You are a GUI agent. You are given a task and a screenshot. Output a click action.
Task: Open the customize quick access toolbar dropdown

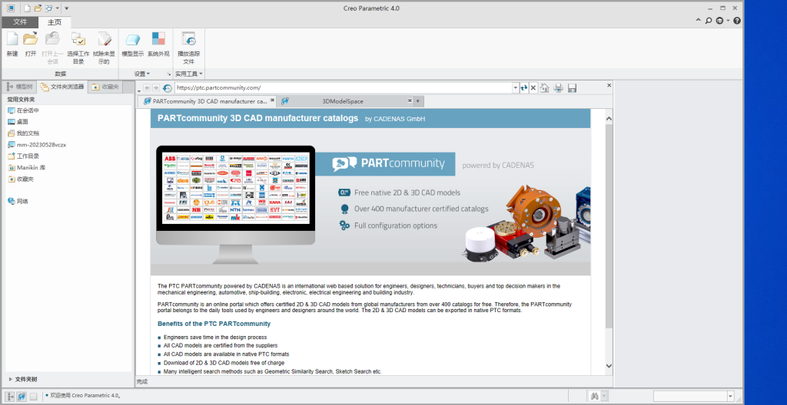click(x=67, y=8)
